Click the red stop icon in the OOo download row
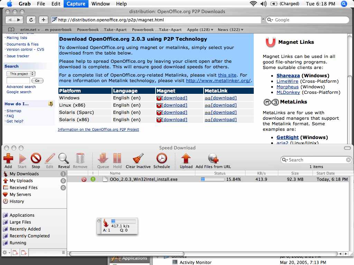 84,179
